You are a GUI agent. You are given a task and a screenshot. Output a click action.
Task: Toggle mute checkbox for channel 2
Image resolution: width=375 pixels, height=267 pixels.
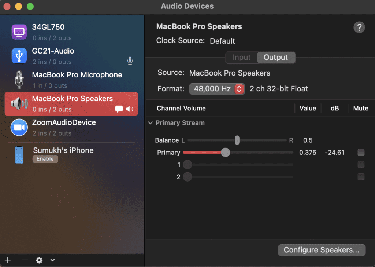(x=361, y=177)
